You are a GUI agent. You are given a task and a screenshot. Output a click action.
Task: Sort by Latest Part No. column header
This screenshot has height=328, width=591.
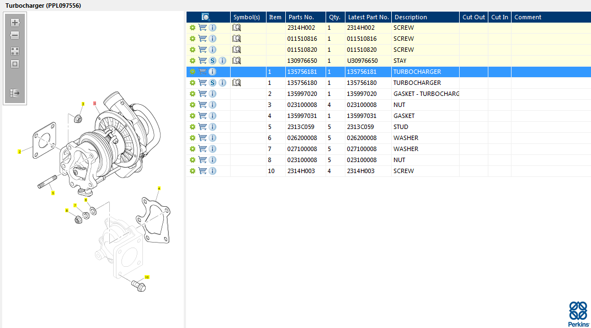[x=368, y=17]
